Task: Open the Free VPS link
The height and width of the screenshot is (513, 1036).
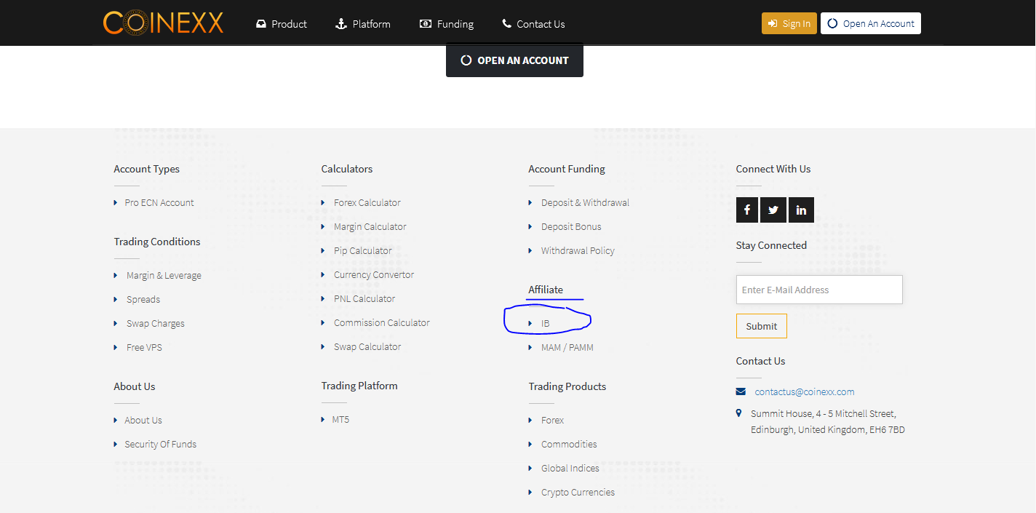Action: coord(144,347)
